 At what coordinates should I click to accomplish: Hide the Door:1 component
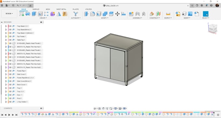coord(10,95)
